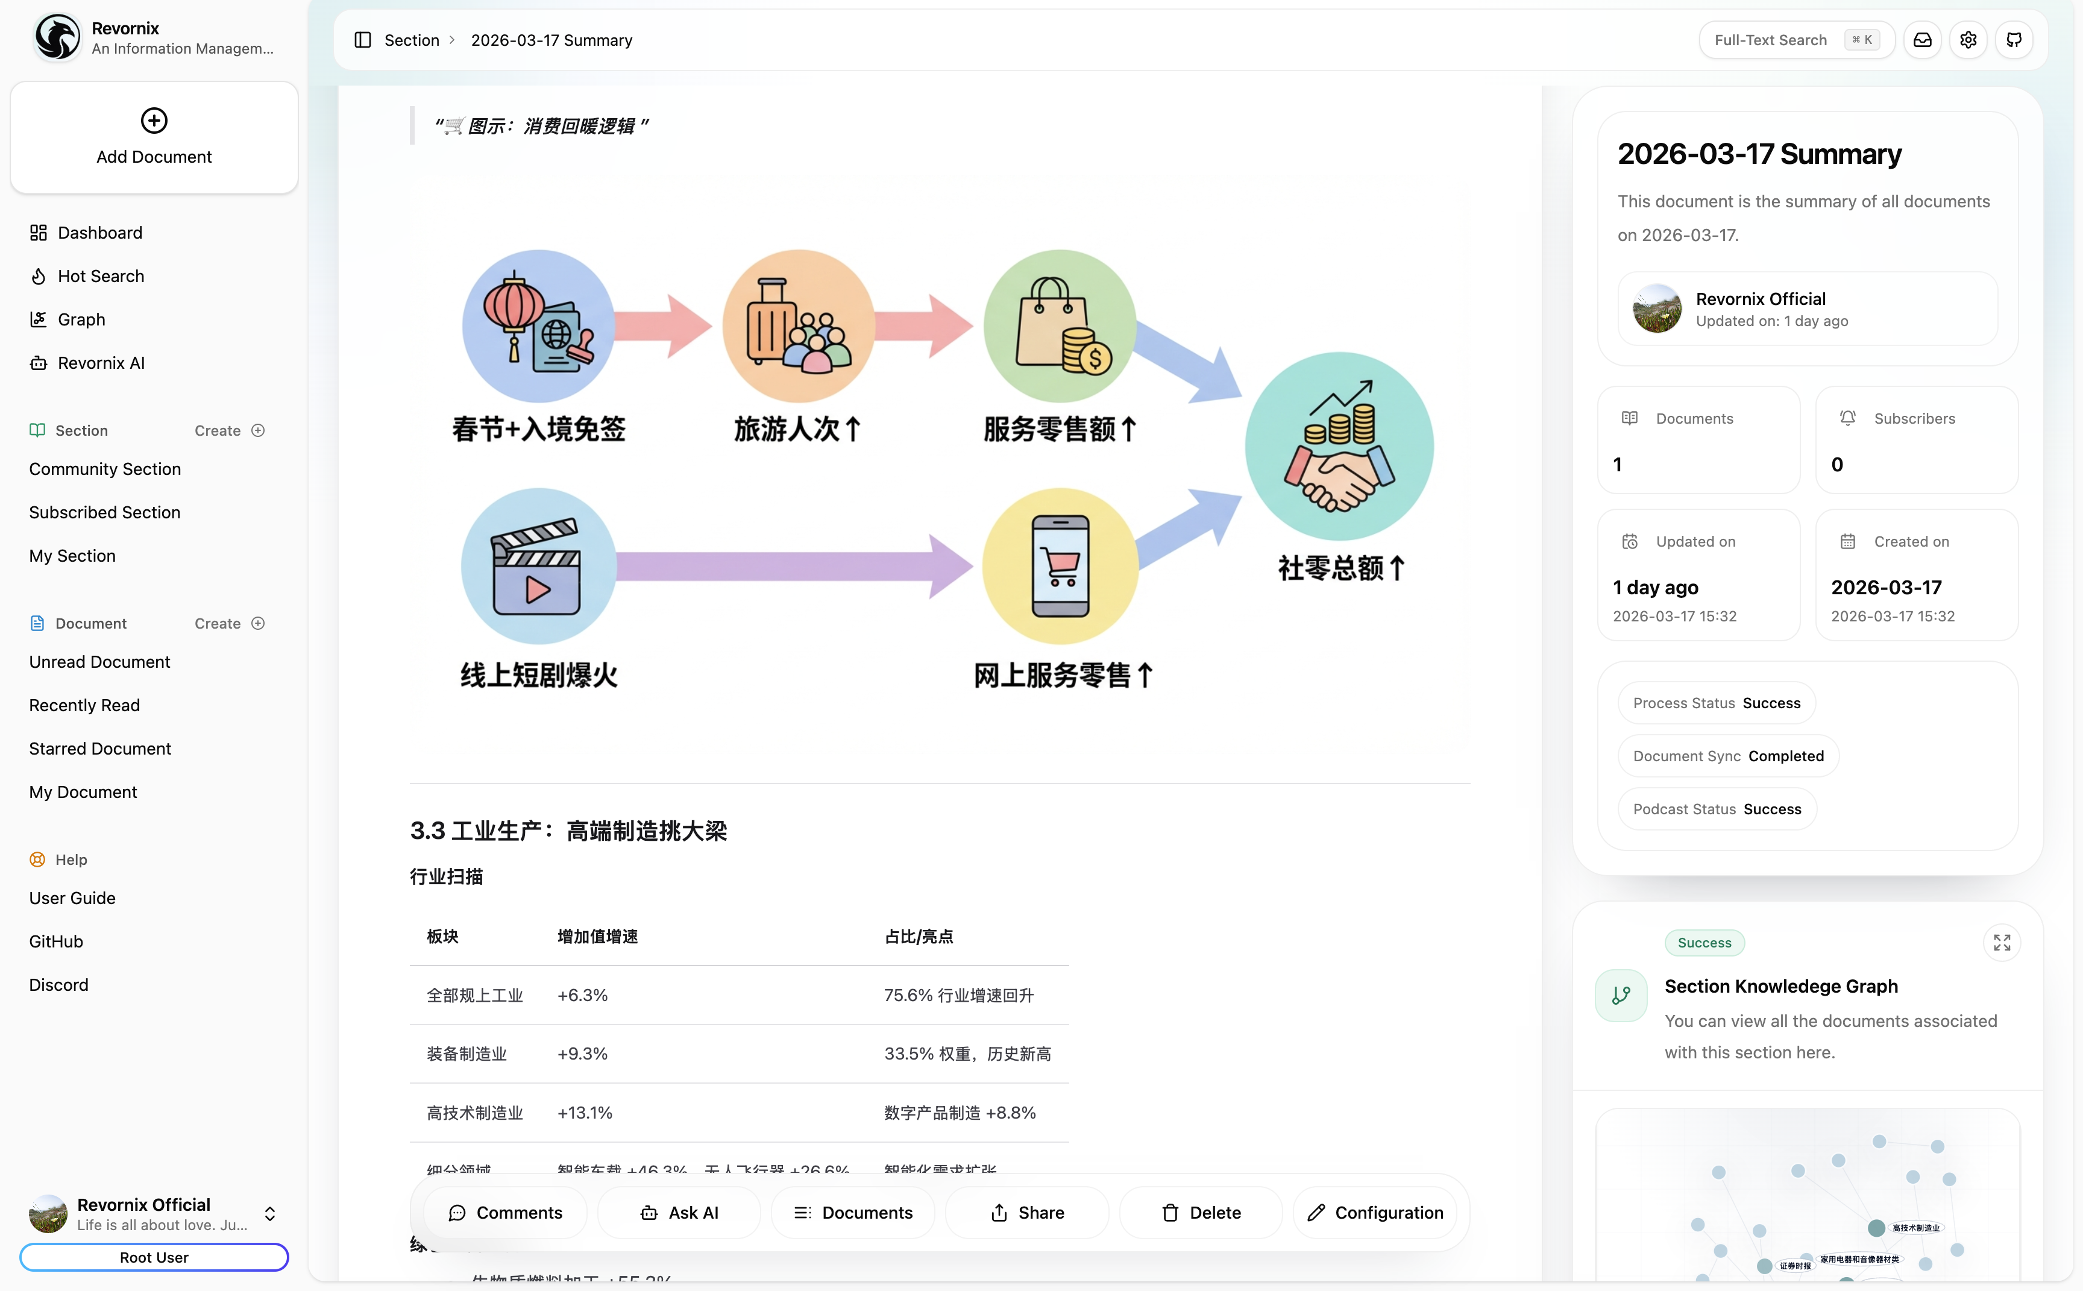The width and height of the screenshot is (2083, 1291).
Task: Expand the Section Knowledge Graph fullscreen
Action: [2001, 943]
